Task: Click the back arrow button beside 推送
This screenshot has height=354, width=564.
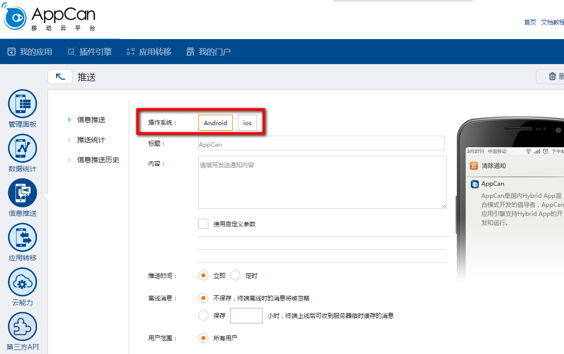Action: point(60,77)
